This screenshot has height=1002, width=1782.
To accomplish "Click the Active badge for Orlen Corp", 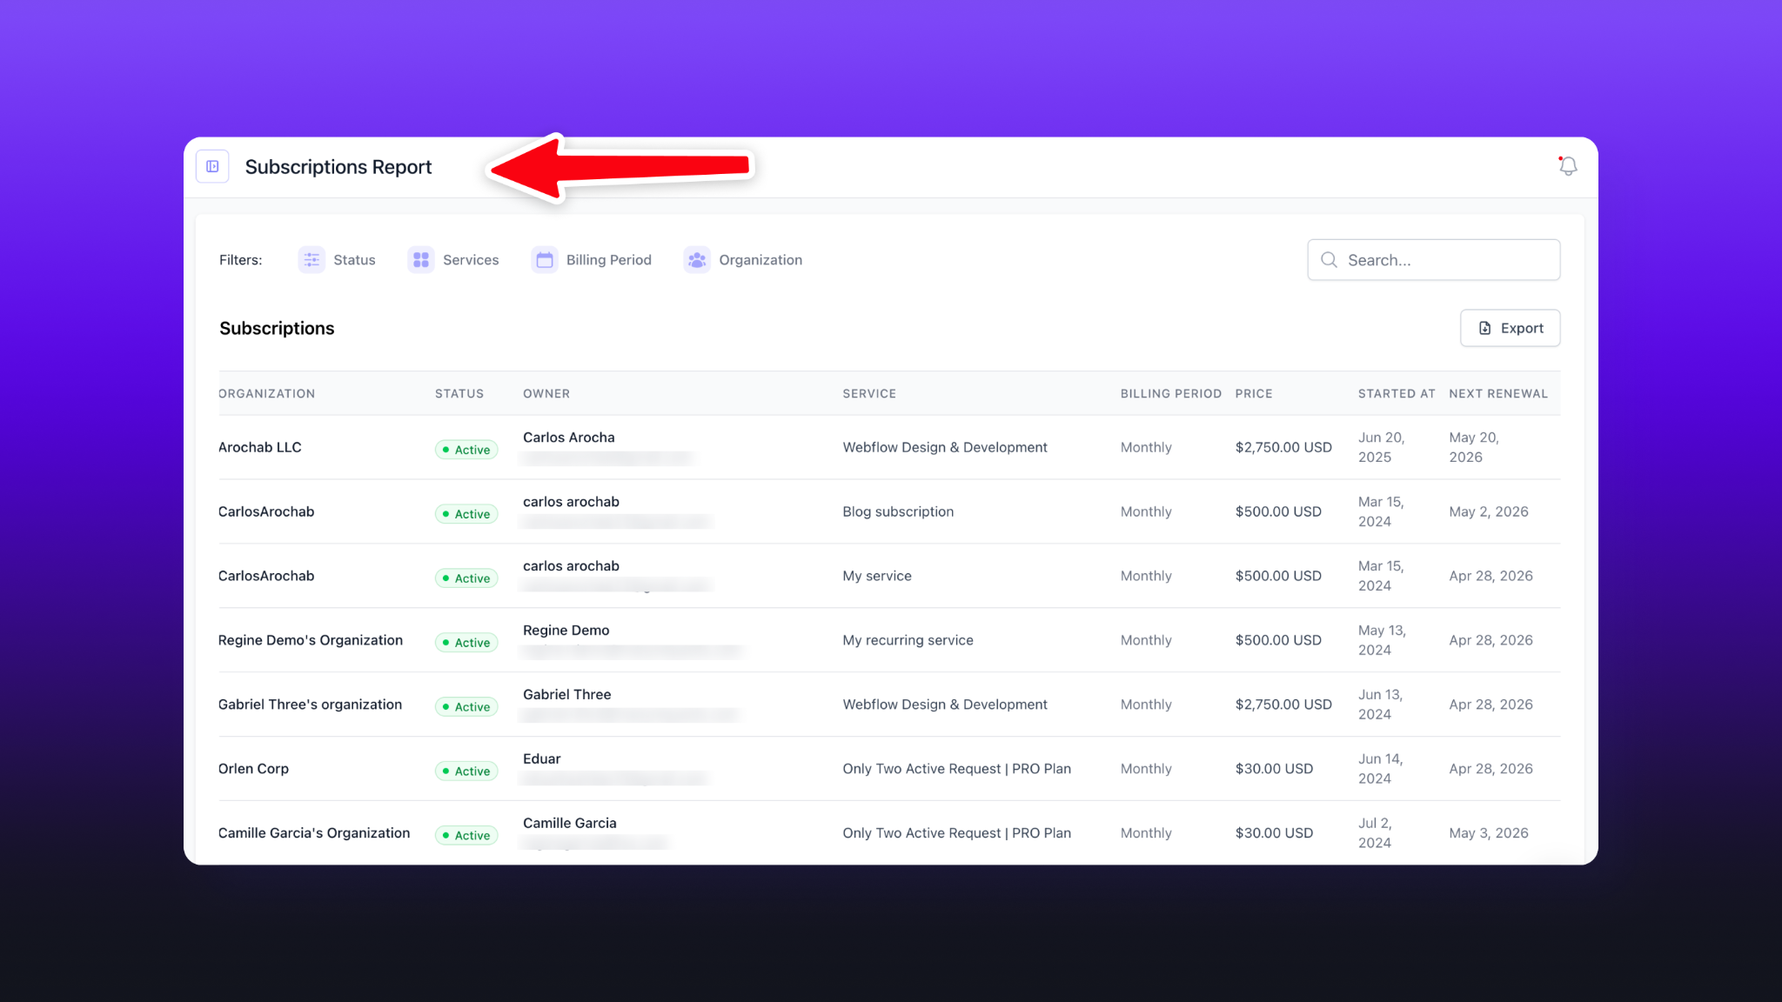I will 466,772.
